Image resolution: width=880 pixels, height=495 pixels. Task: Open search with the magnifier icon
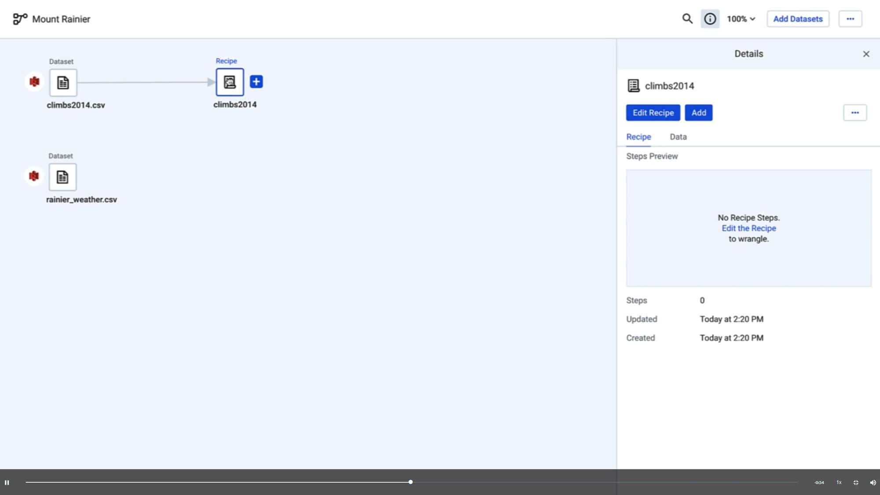coord(687,19)
